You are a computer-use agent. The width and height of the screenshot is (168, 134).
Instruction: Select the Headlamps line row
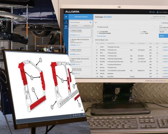coord(132,74)
